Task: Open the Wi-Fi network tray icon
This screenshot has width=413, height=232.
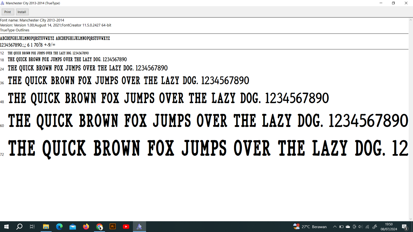Action: click(x=367, y=227)
